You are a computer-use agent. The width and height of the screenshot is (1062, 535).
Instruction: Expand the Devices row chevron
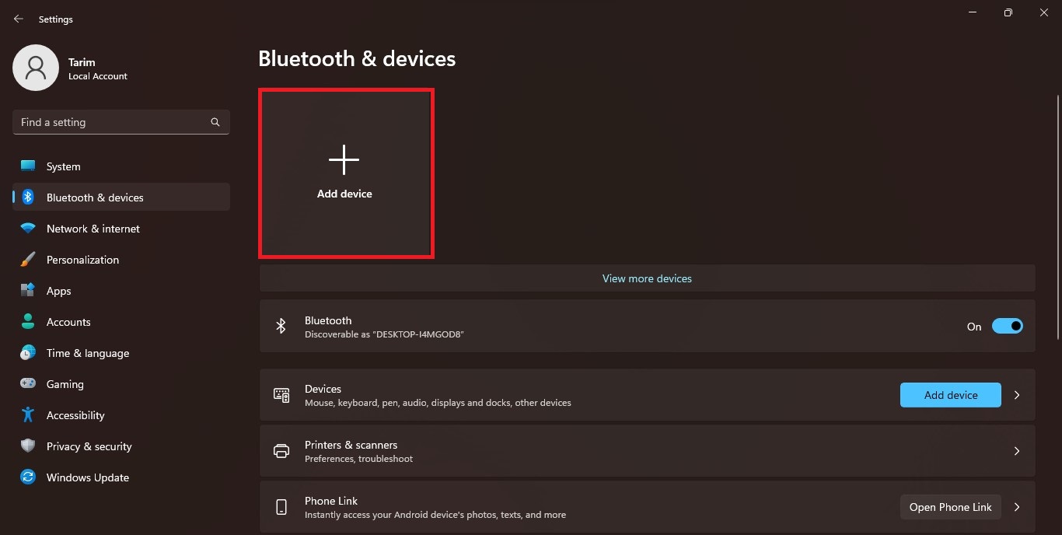click(x=1016, y=394)
